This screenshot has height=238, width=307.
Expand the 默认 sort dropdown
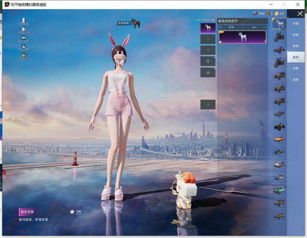(x=254, y=27)
